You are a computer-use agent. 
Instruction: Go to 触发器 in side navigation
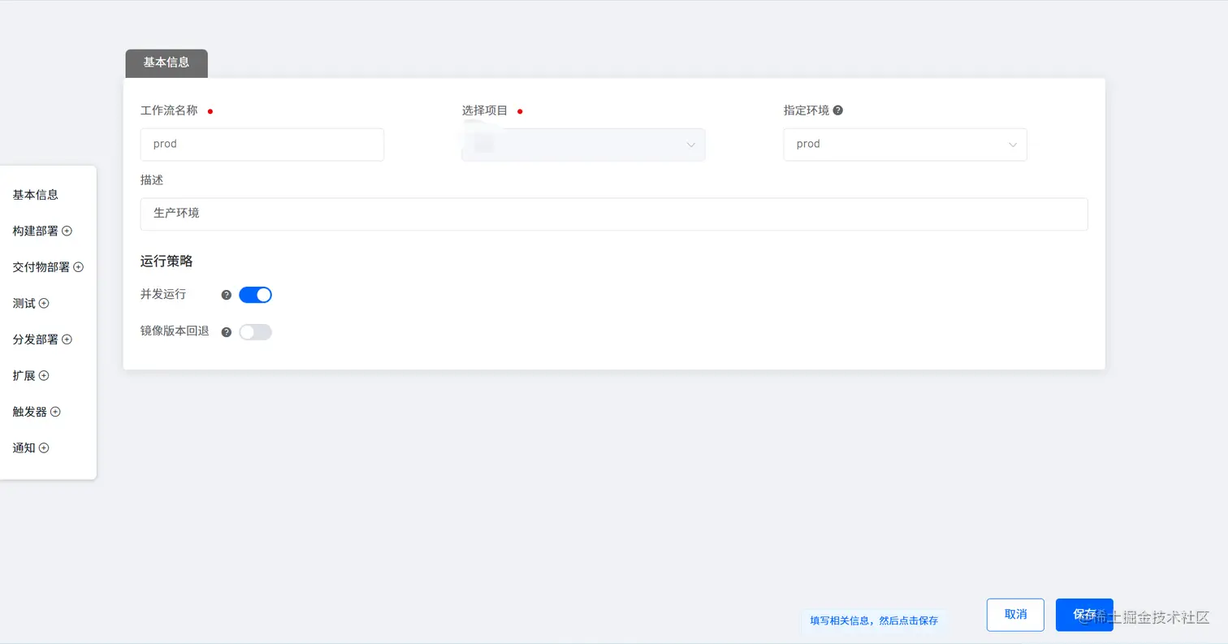point(30,412)
